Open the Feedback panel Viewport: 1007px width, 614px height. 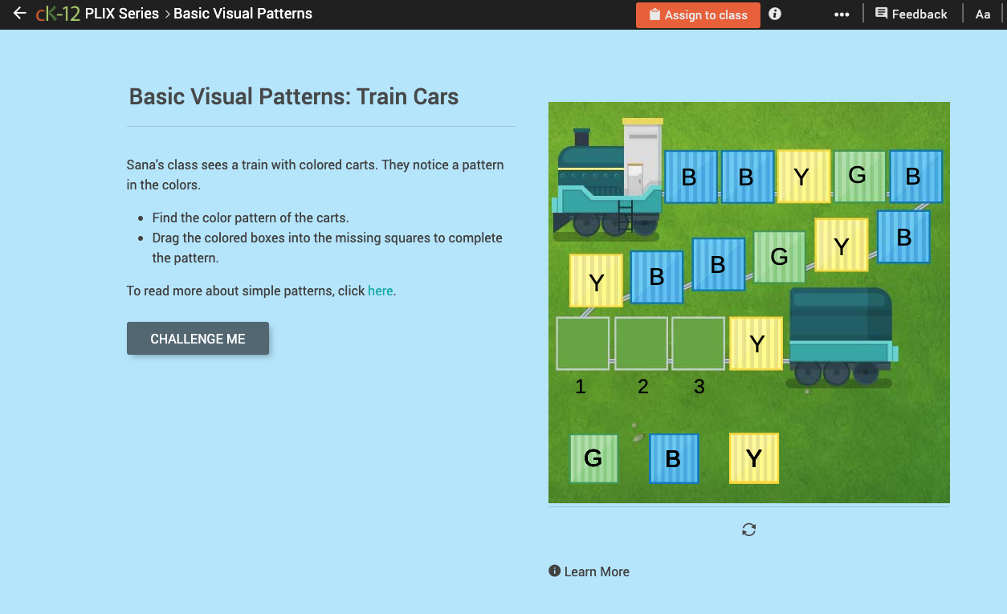[x=911, y=13]
